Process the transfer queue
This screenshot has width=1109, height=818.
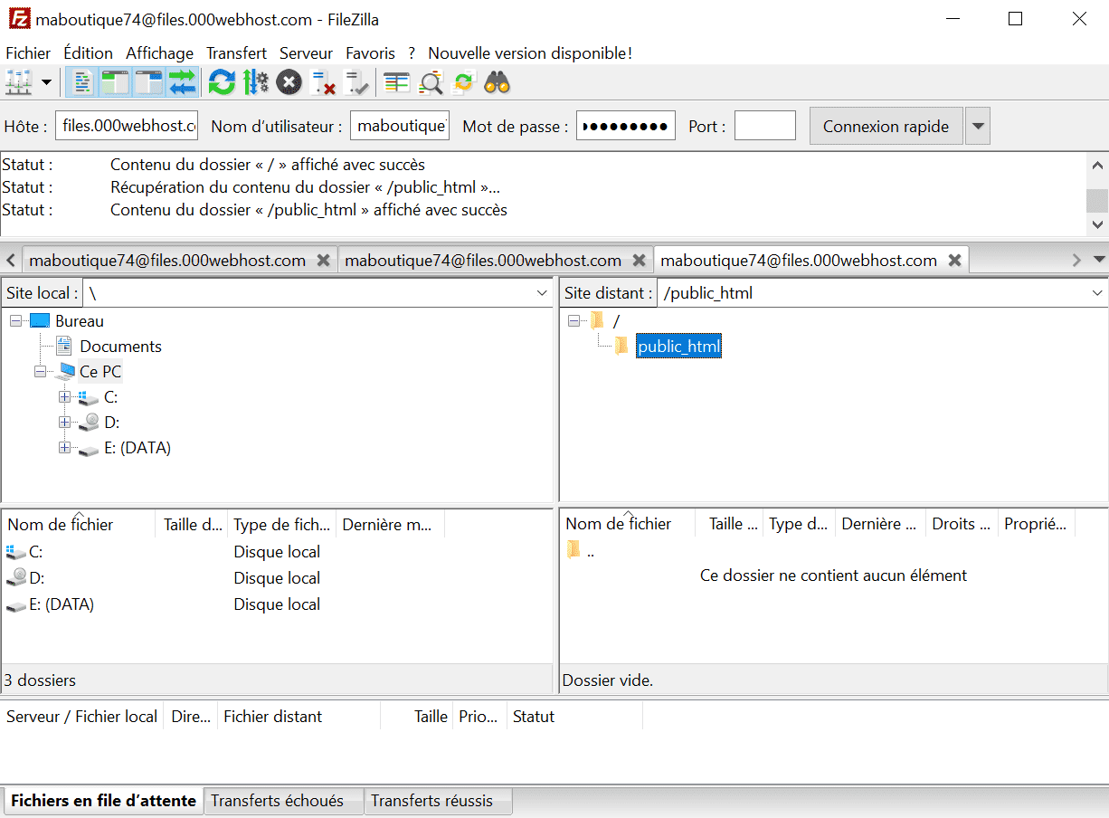point(255,83)
